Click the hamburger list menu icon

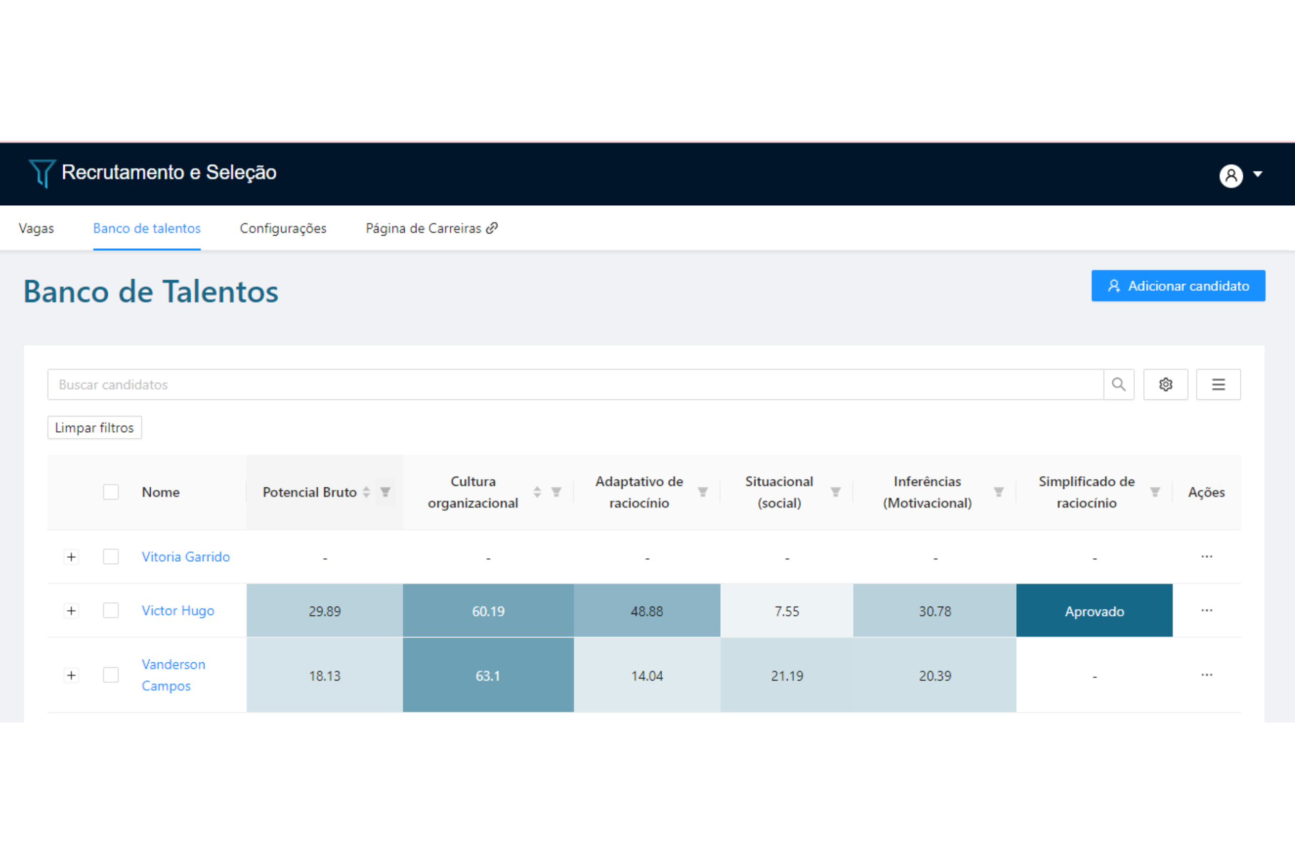pyautogui.click(x=1218, y=384)
